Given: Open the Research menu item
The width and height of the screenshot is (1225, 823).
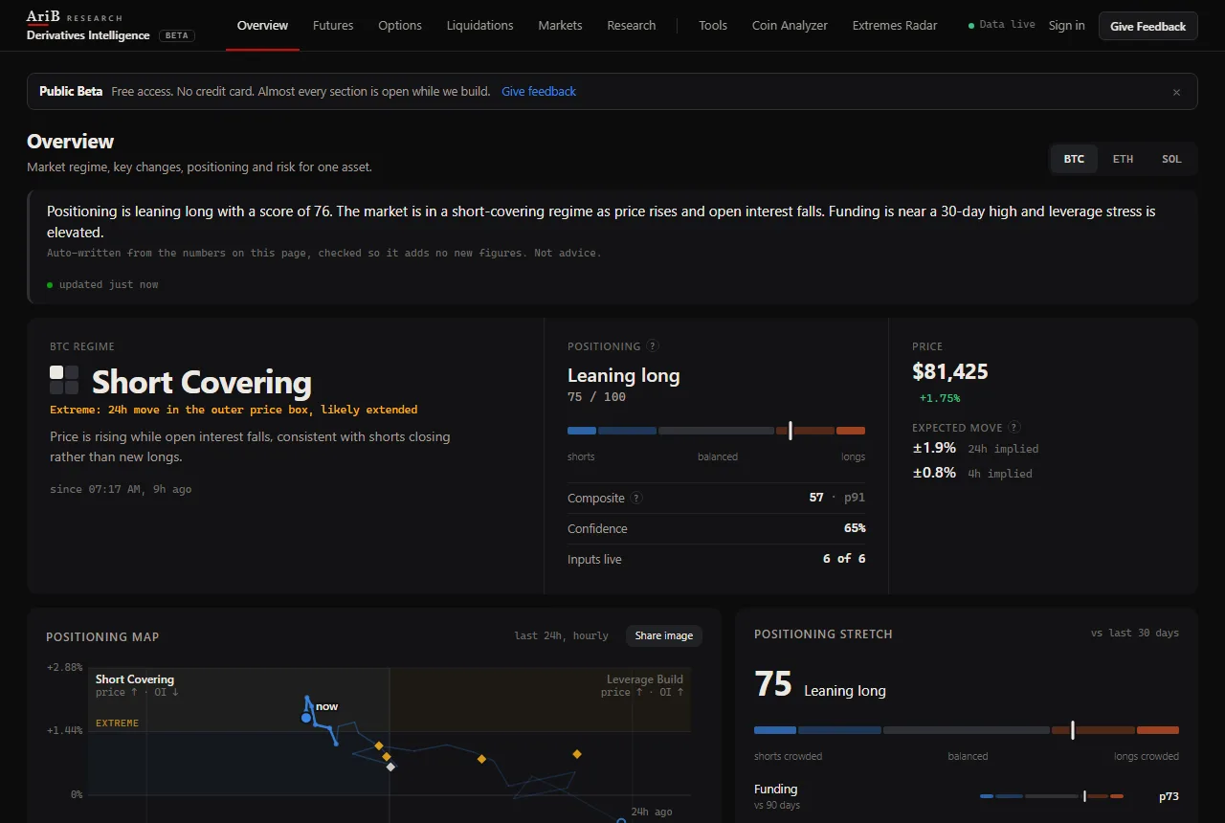Looking at the screenshot, I should [x=632, y=26].
